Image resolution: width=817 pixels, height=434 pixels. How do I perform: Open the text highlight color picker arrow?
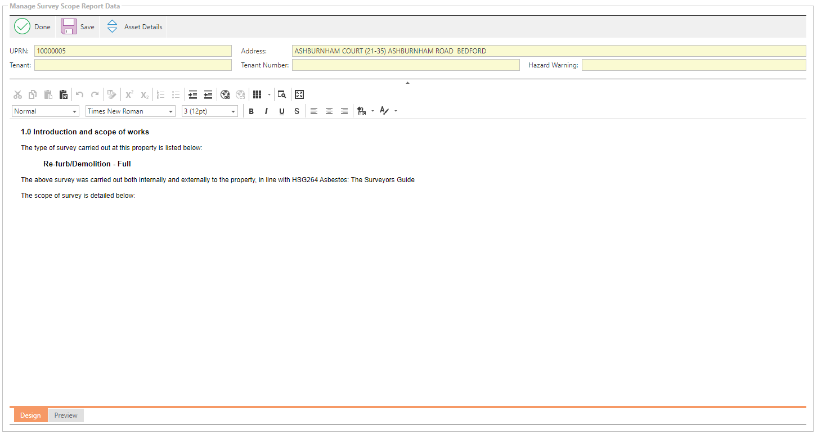372,111
